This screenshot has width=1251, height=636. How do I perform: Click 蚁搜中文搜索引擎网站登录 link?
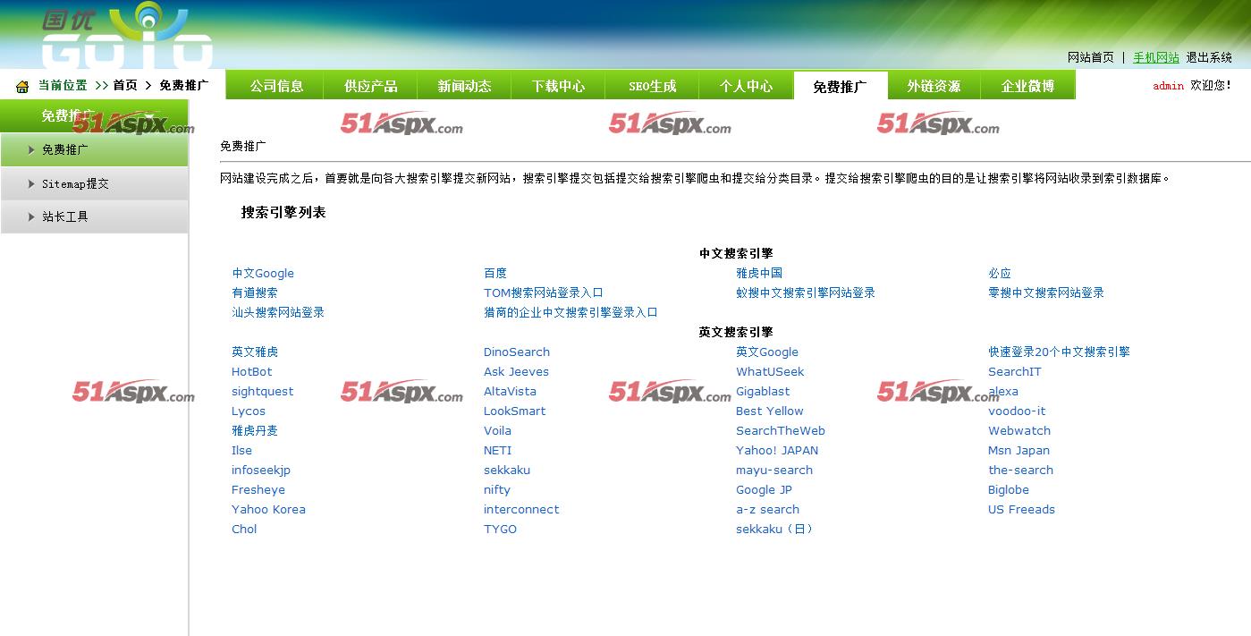tap(806, 293)
